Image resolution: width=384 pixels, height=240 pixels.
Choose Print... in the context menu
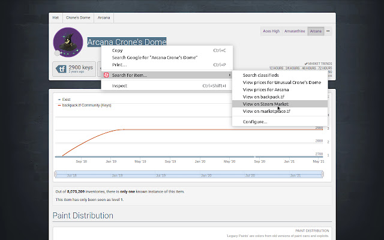click(x=167, y=65)
